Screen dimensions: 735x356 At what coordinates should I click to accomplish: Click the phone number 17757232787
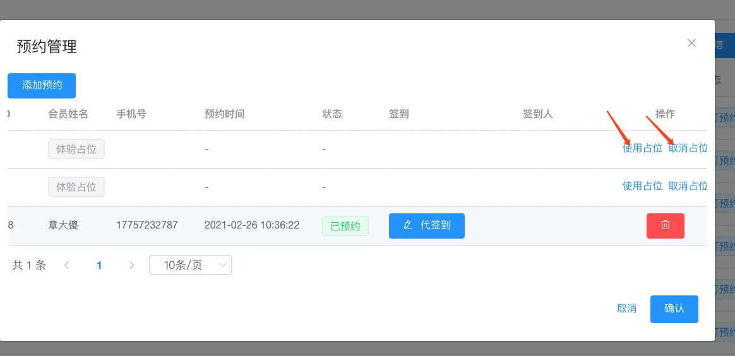tap(147, 225)
